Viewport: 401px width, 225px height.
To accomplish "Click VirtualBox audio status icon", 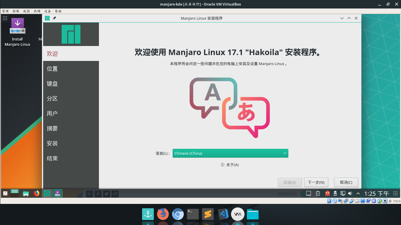I will (340, 201).
